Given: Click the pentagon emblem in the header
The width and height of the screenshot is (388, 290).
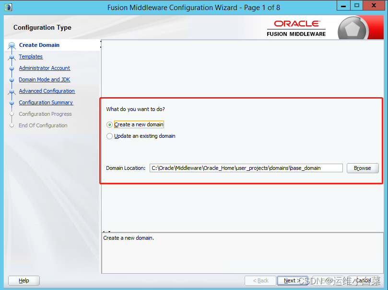Looking at the screenshot, I should pos(352,29).
